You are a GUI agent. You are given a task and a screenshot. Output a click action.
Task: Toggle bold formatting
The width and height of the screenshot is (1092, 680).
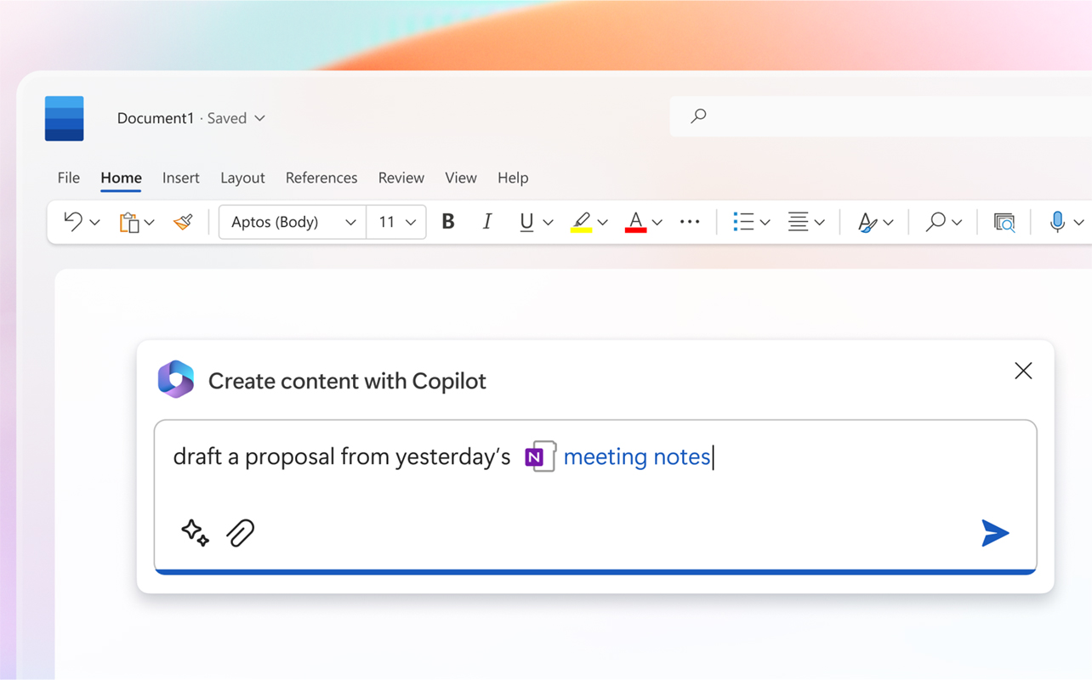tap(448, 222)
